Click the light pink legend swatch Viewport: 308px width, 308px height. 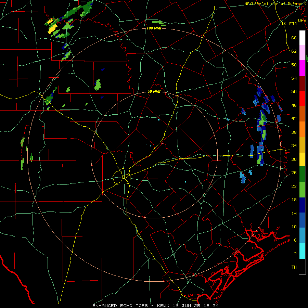[x=302, y=53]
